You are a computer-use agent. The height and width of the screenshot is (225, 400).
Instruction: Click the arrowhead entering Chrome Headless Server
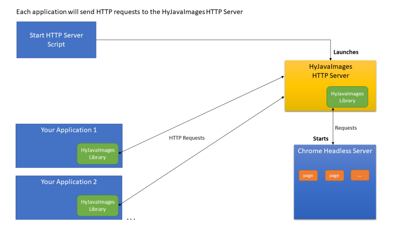click(333, 143)
